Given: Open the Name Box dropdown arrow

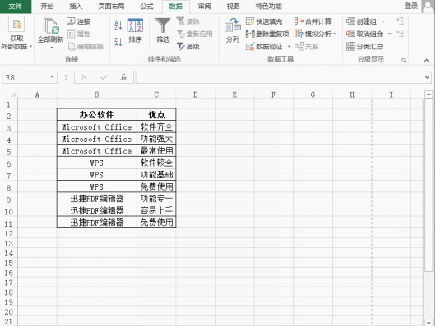Looking at the screenshot, I should click(x=52, y=77).
